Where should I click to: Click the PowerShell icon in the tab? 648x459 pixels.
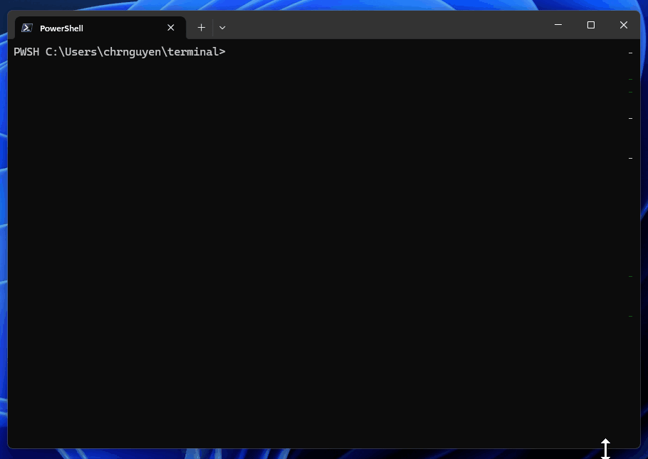(27, 28)
